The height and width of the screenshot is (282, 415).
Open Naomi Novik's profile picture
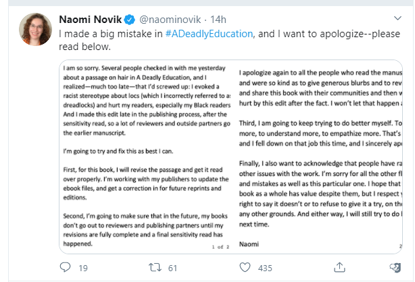[35, 29]
